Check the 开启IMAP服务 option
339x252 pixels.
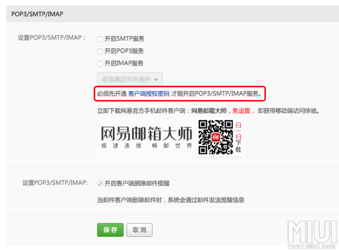[x=100, y=64]
